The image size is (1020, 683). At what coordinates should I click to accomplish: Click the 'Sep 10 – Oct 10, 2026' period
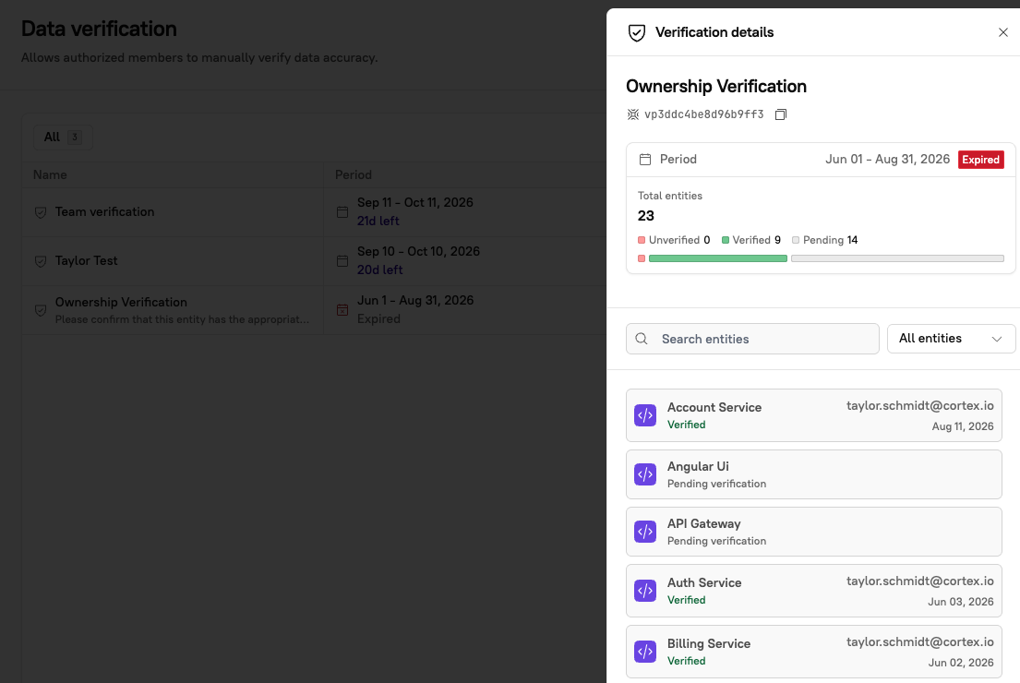click(418, 251)
